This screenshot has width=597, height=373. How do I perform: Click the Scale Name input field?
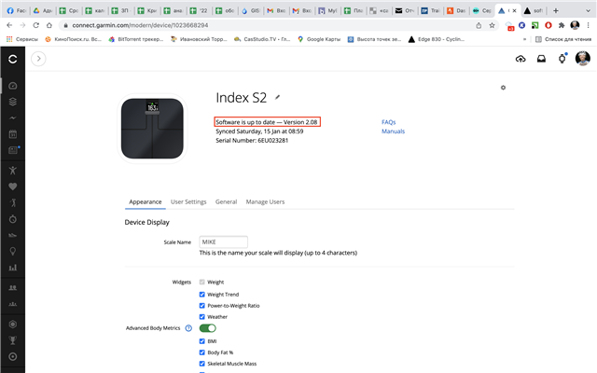(223, 242)
